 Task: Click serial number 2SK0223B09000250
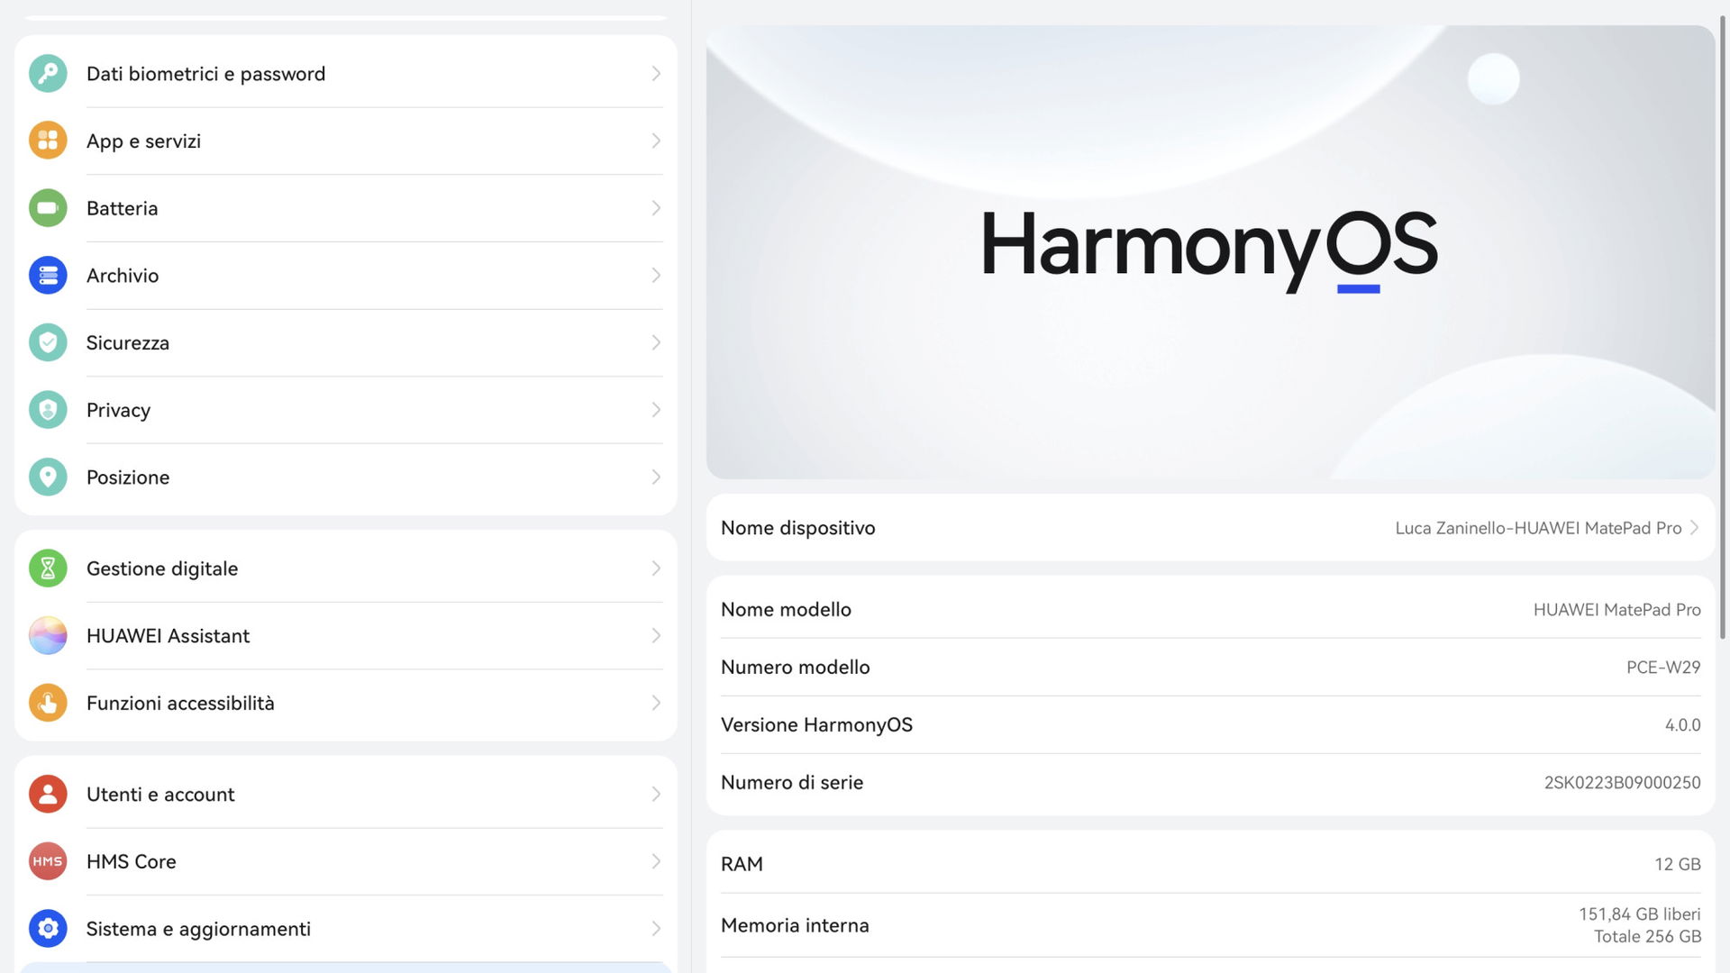coord(1622,783)
